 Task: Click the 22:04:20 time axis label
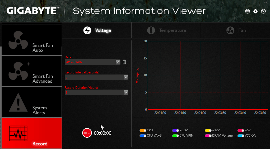point(160,113)
